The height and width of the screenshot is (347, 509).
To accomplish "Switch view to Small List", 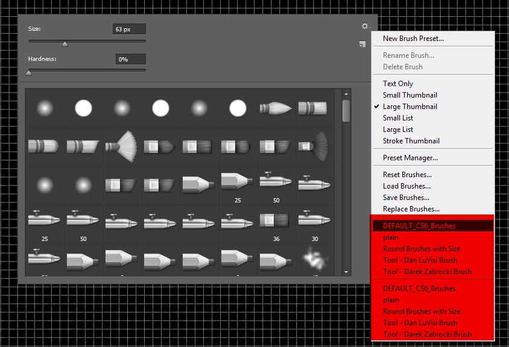I will coord(398,118).
